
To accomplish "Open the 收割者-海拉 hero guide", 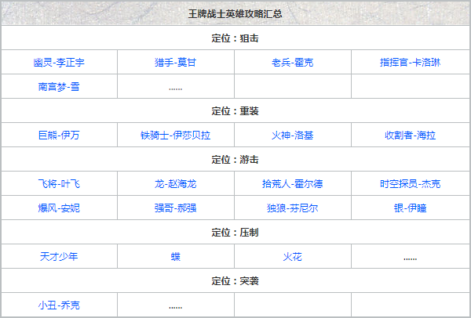I will (x=409, y=135).
